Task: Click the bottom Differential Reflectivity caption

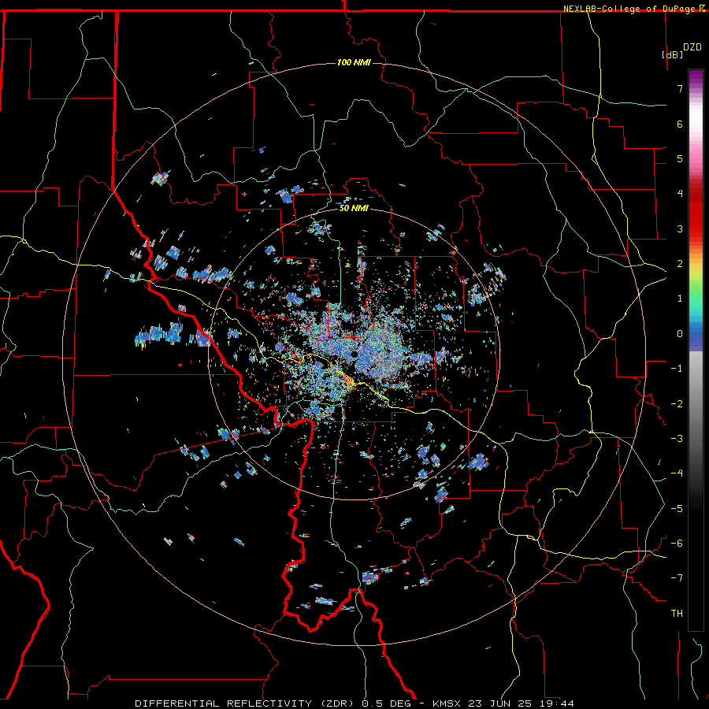Action: pyautogui.click(x=354, y=703)
